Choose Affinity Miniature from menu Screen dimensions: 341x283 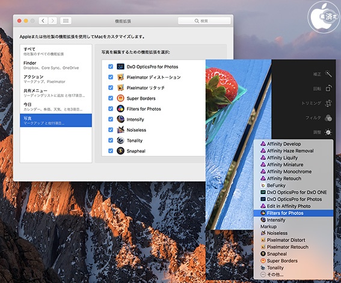[x=293, y=165]
